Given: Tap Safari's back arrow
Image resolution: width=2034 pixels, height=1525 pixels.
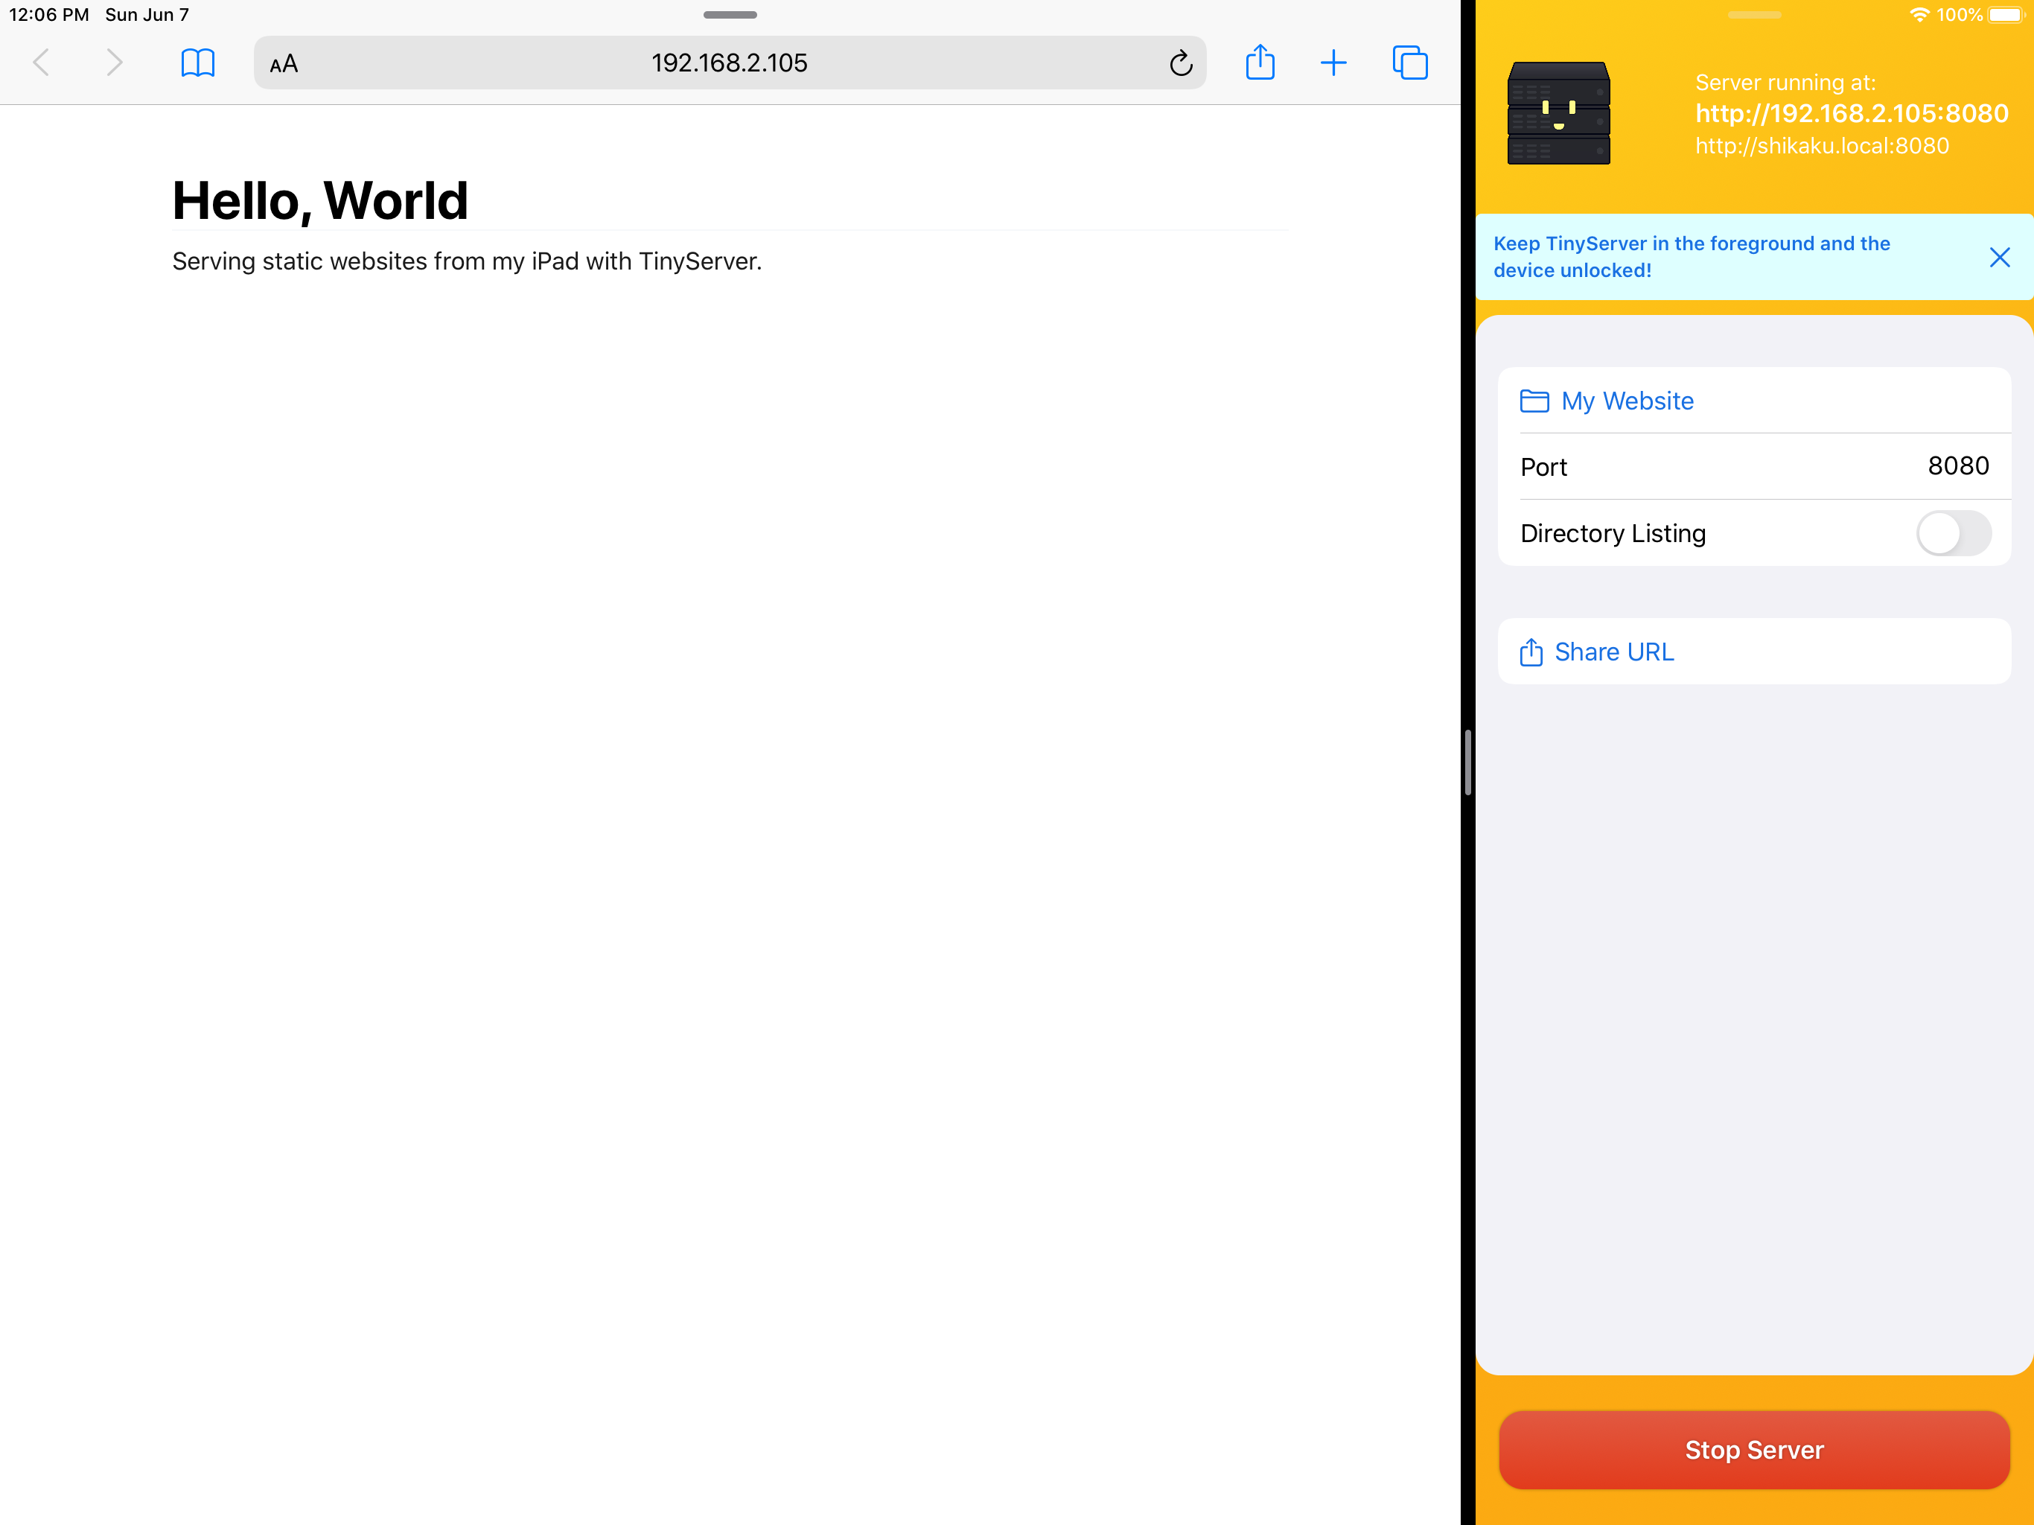Looking at the screenshot, I should [x=42, y=63].
